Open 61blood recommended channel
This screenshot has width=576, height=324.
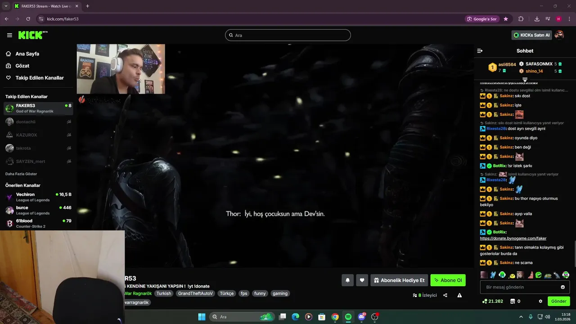pyautogui.click(x=38, y=223)
